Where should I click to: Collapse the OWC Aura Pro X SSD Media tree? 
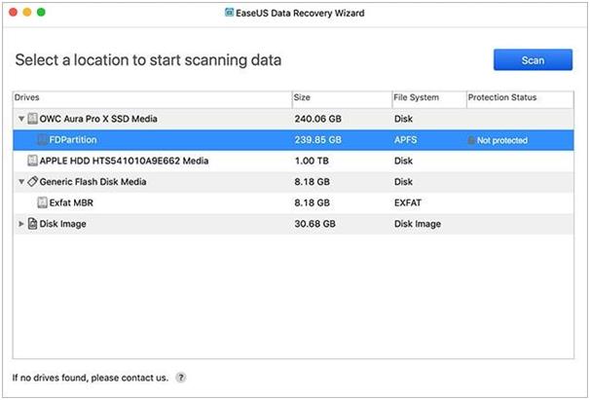point(21,119)
